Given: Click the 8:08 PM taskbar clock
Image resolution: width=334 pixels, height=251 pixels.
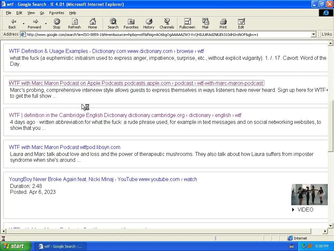Looking at the screenshot, I should (322, 246).
